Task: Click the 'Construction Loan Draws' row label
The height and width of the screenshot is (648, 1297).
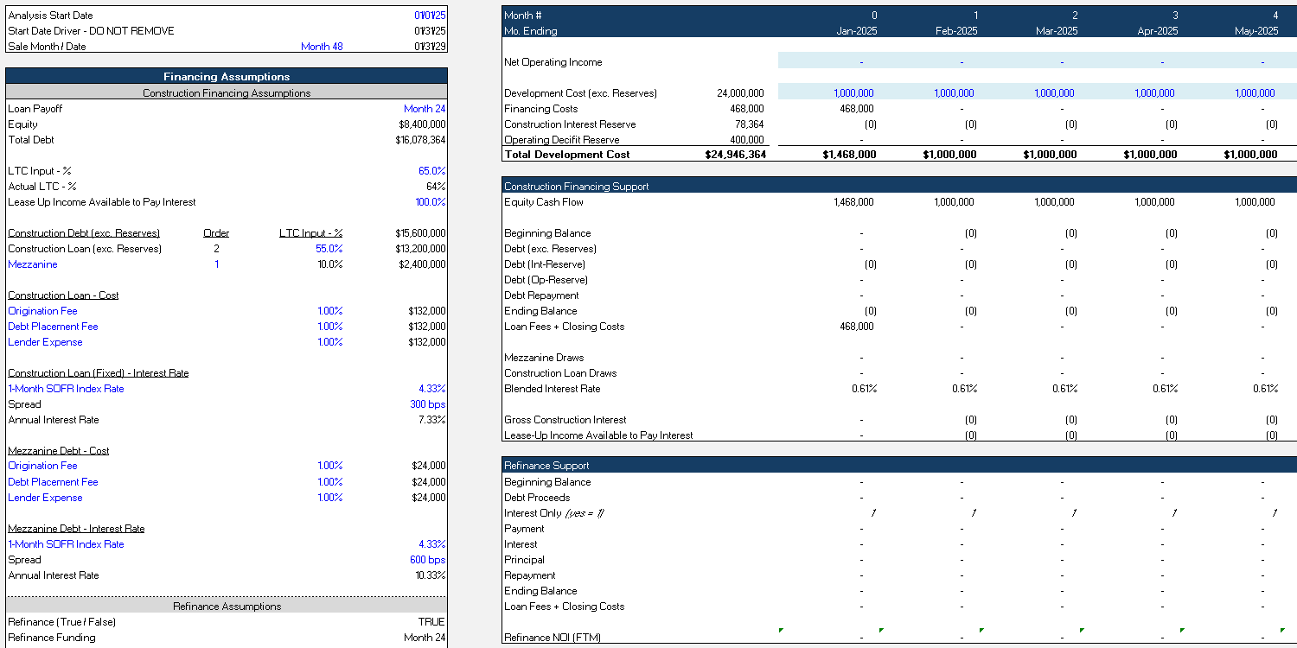Action: [x=560, y=373]
